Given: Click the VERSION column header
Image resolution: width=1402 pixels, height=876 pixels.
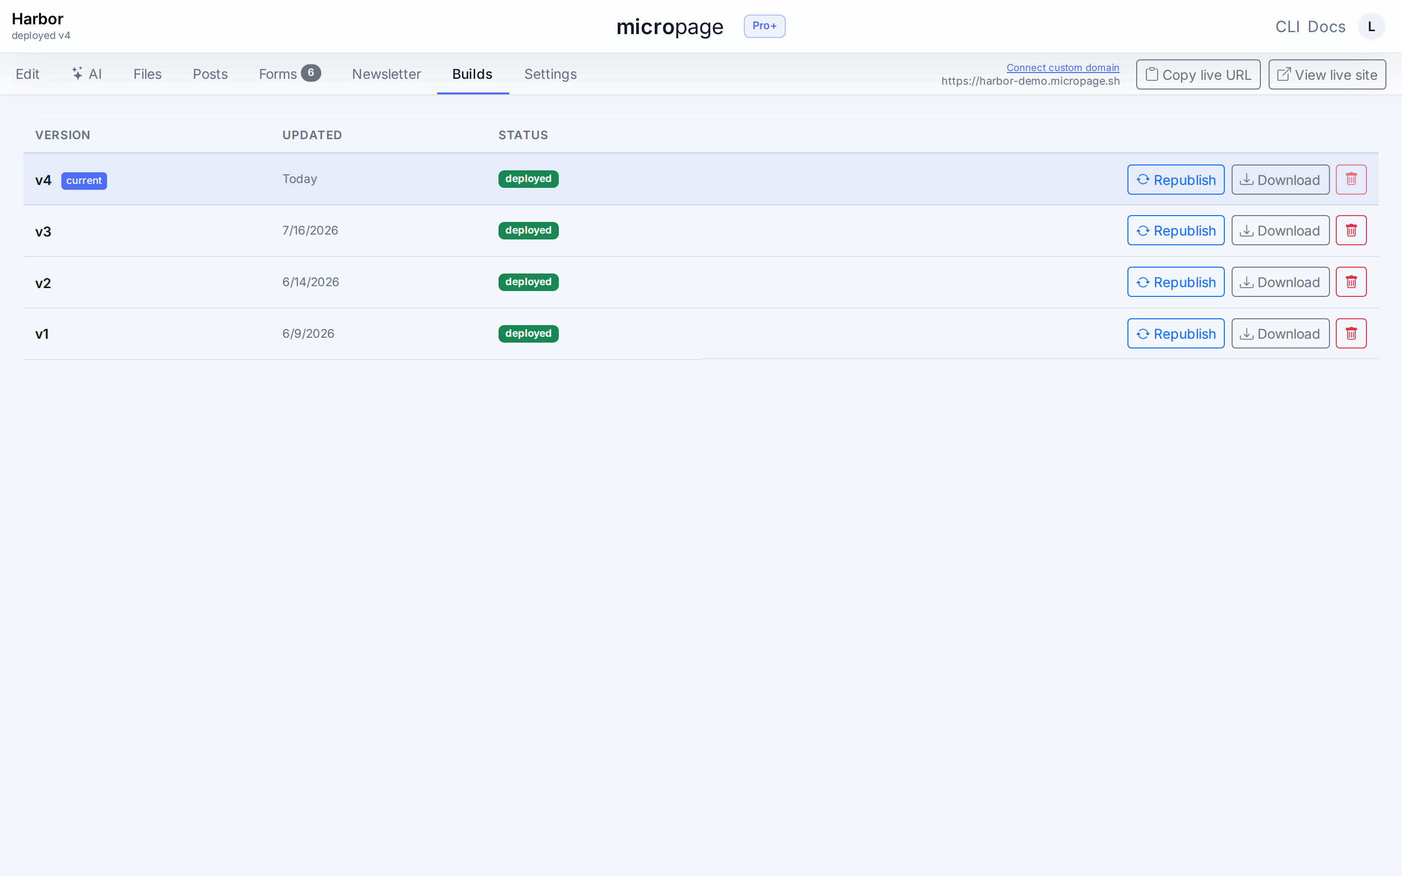Looking at the screenshot, I should click(x=63, y=135).
